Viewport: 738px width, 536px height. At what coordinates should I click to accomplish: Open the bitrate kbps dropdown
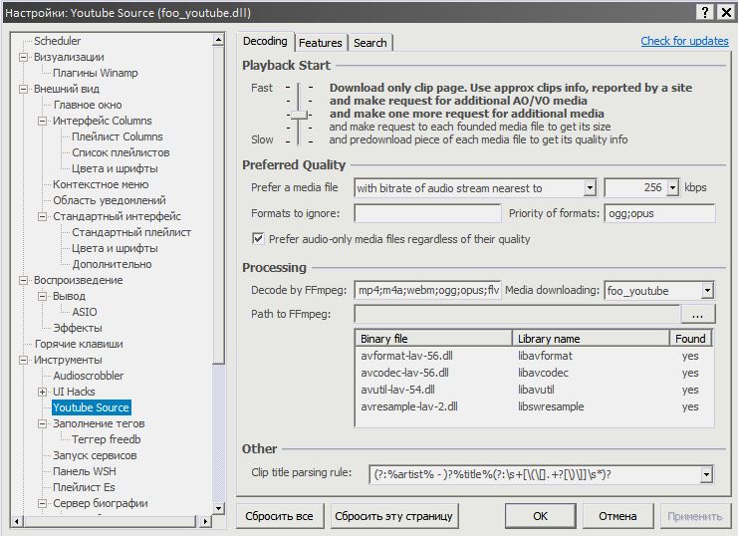point(672,187)
